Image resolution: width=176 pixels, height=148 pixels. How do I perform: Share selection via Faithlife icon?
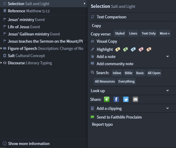[107, 99]
